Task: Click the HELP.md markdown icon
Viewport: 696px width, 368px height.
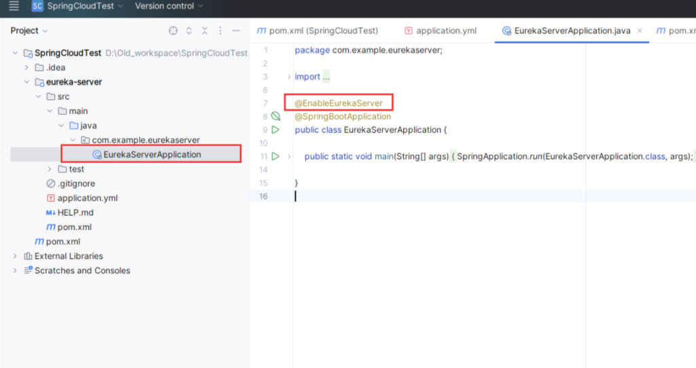Action: (50, 213)
